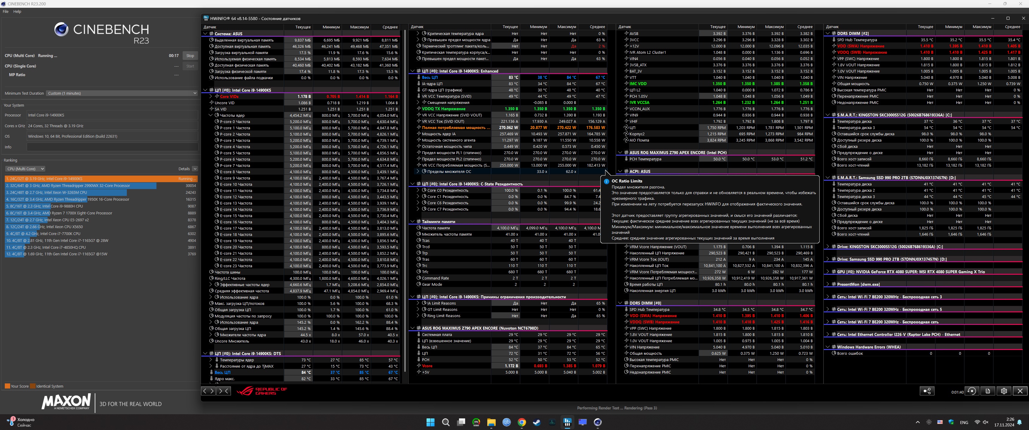The height and width of the screenshot is (430, 1029).
Task: Open the Cinebench File menu
Action: pos(6,12)
